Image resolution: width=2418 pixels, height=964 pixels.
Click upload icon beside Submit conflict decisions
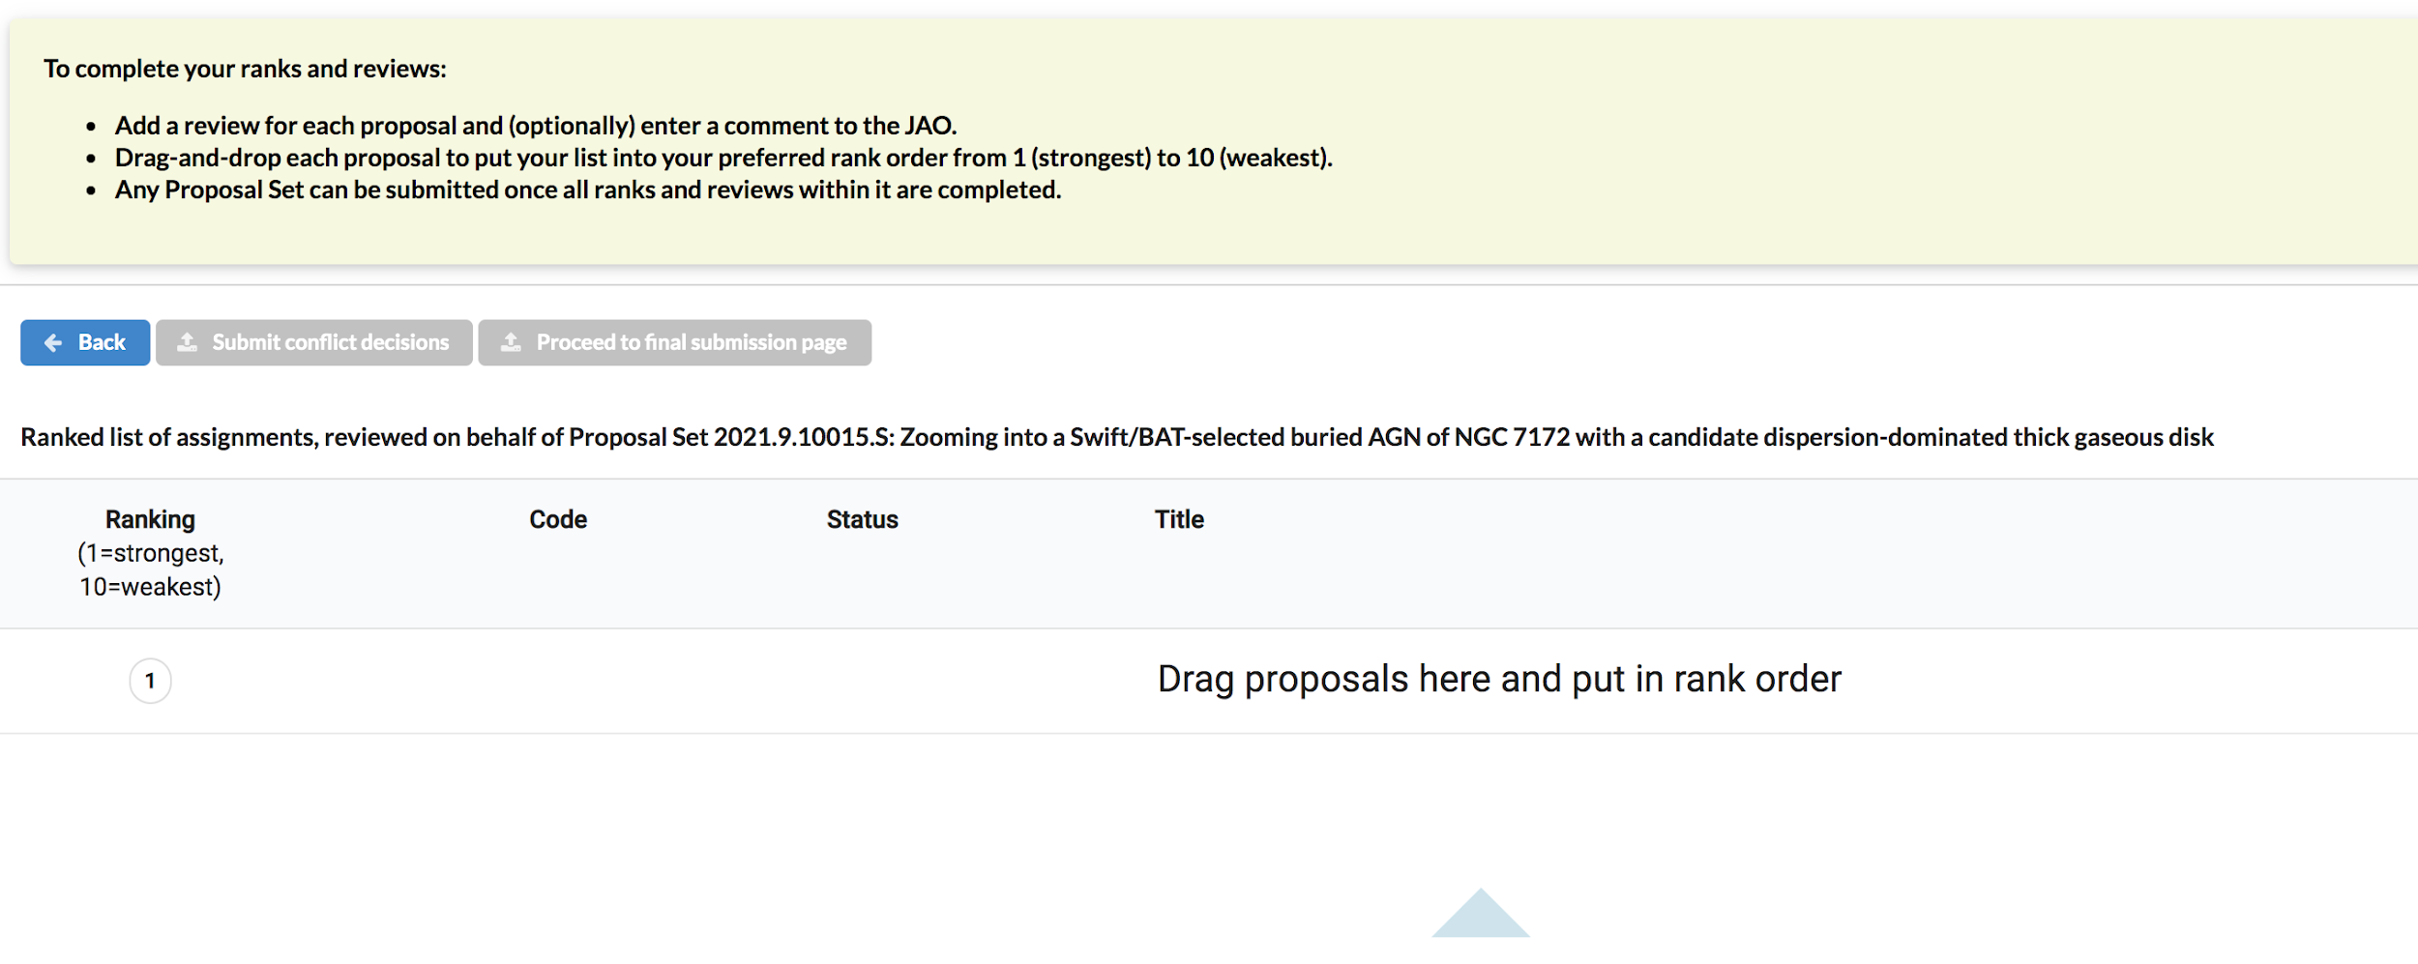point(188,342)
